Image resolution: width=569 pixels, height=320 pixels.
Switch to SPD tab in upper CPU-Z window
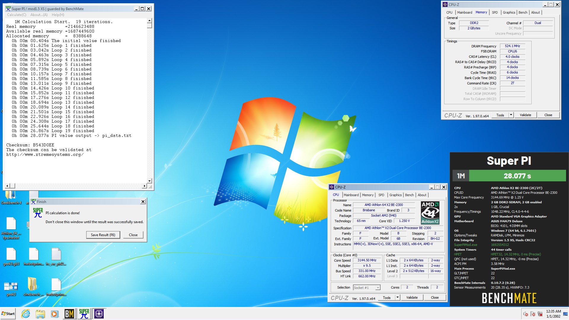click(x=495, y=12)
